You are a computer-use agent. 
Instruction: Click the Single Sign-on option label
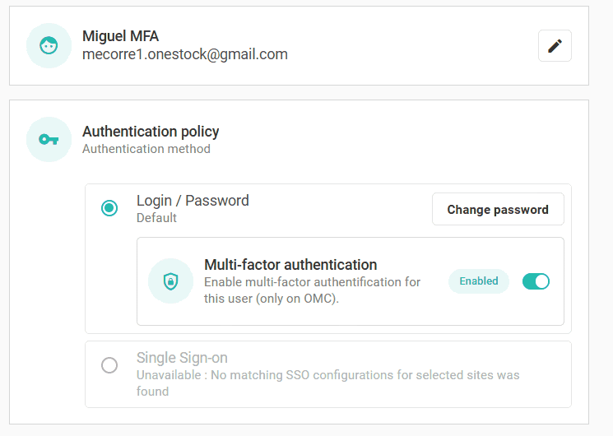point(182,358)
